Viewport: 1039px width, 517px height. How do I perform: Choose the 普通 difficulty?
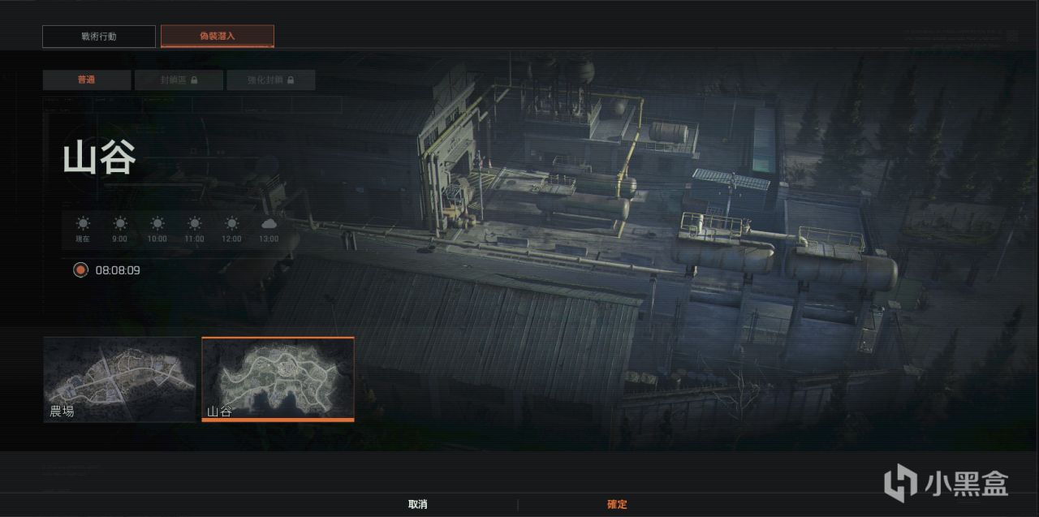click(x=87, y=80)
